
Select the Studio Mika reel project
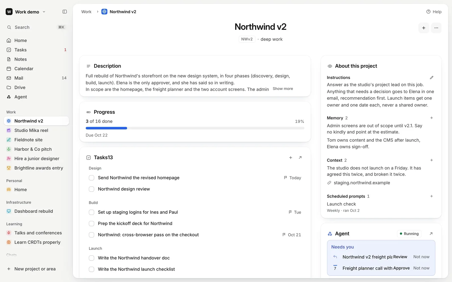(36, 130)
